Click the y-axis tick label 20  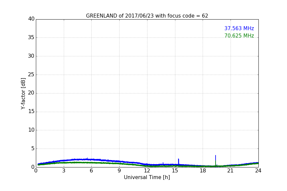tap(31, 93)
